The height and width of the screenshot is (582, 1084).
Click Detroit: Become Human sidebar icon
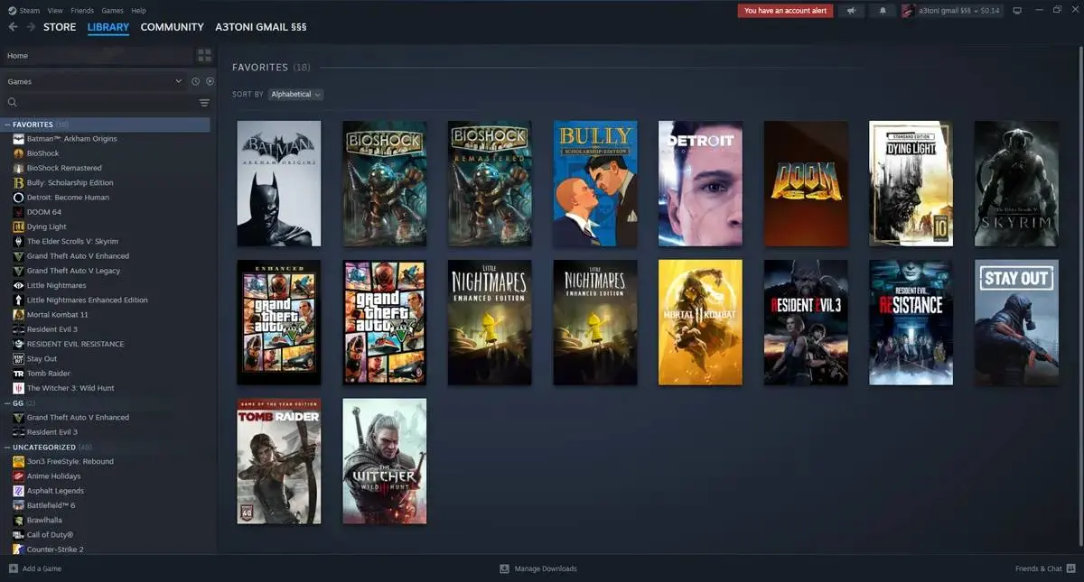coord(19,198)
